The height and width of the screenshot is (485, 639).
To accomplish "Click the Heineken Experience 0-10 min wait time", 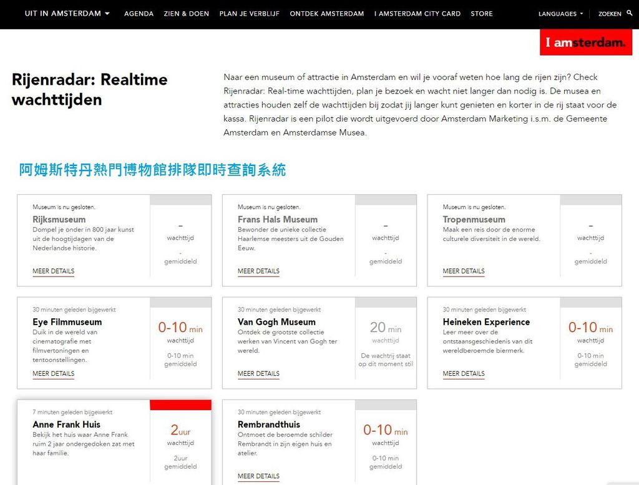I will (x=590, y=327).
